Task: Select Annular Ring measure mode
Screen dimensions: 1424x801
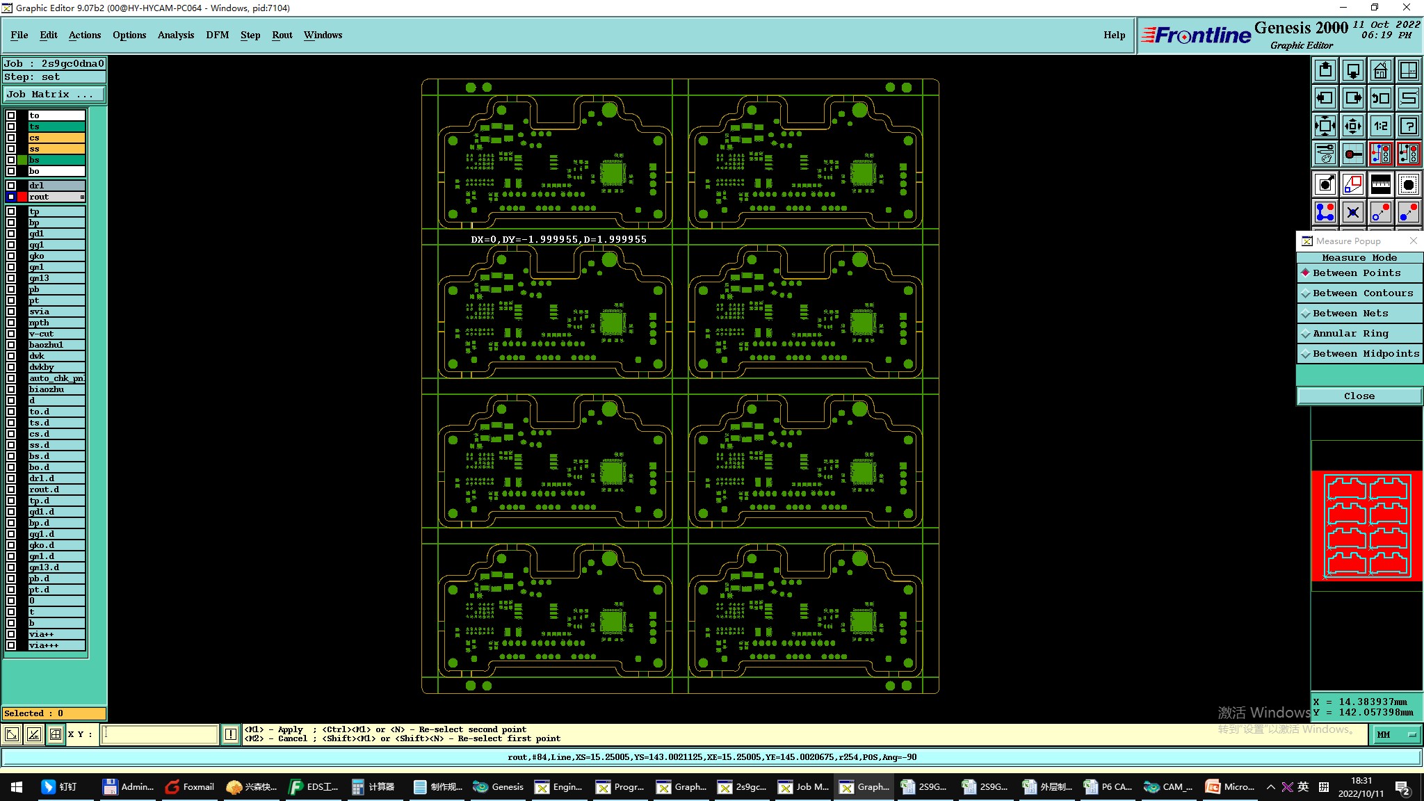Action: (x=1350, y=334)
